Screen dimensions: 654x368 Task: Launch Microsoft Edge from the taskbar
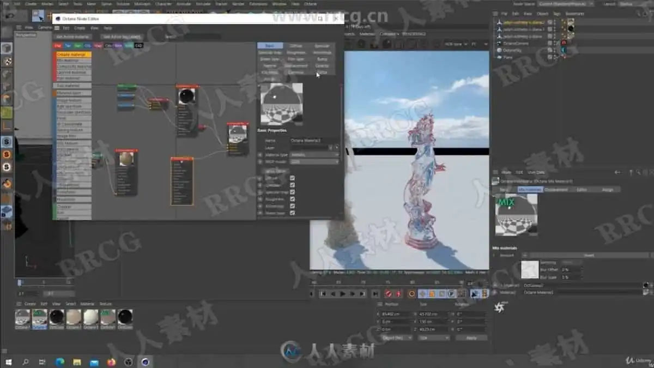tap(59, 361)
